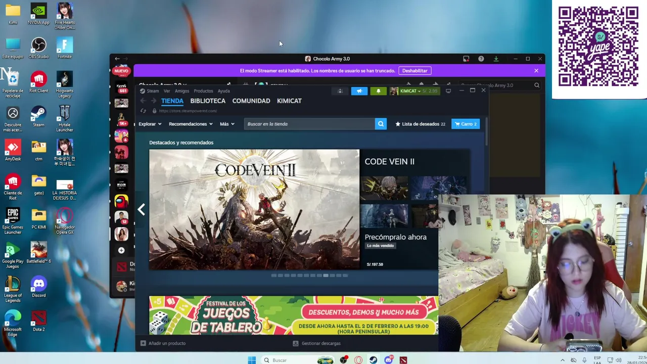Screen dimensions: 647x364
Task: Open Opera GX from the taskbar
Action: (358, 360)
